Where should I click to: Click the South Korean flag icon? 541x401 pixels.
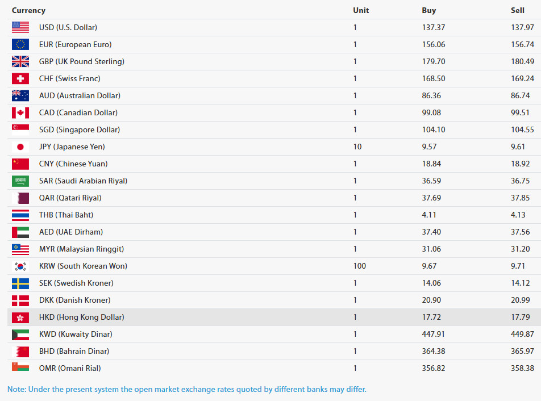coord(20,266)
